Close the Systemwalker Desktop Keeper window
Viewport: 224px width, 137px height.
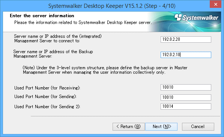coord(216,4)
